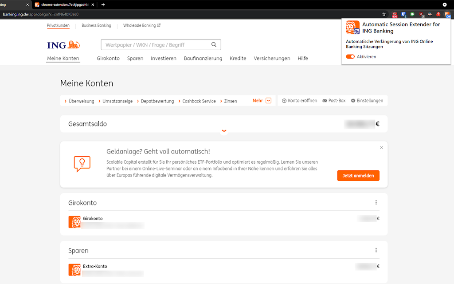Click the ING Session Extender toolbar icon
454x284 pixels.
point(448,15)
